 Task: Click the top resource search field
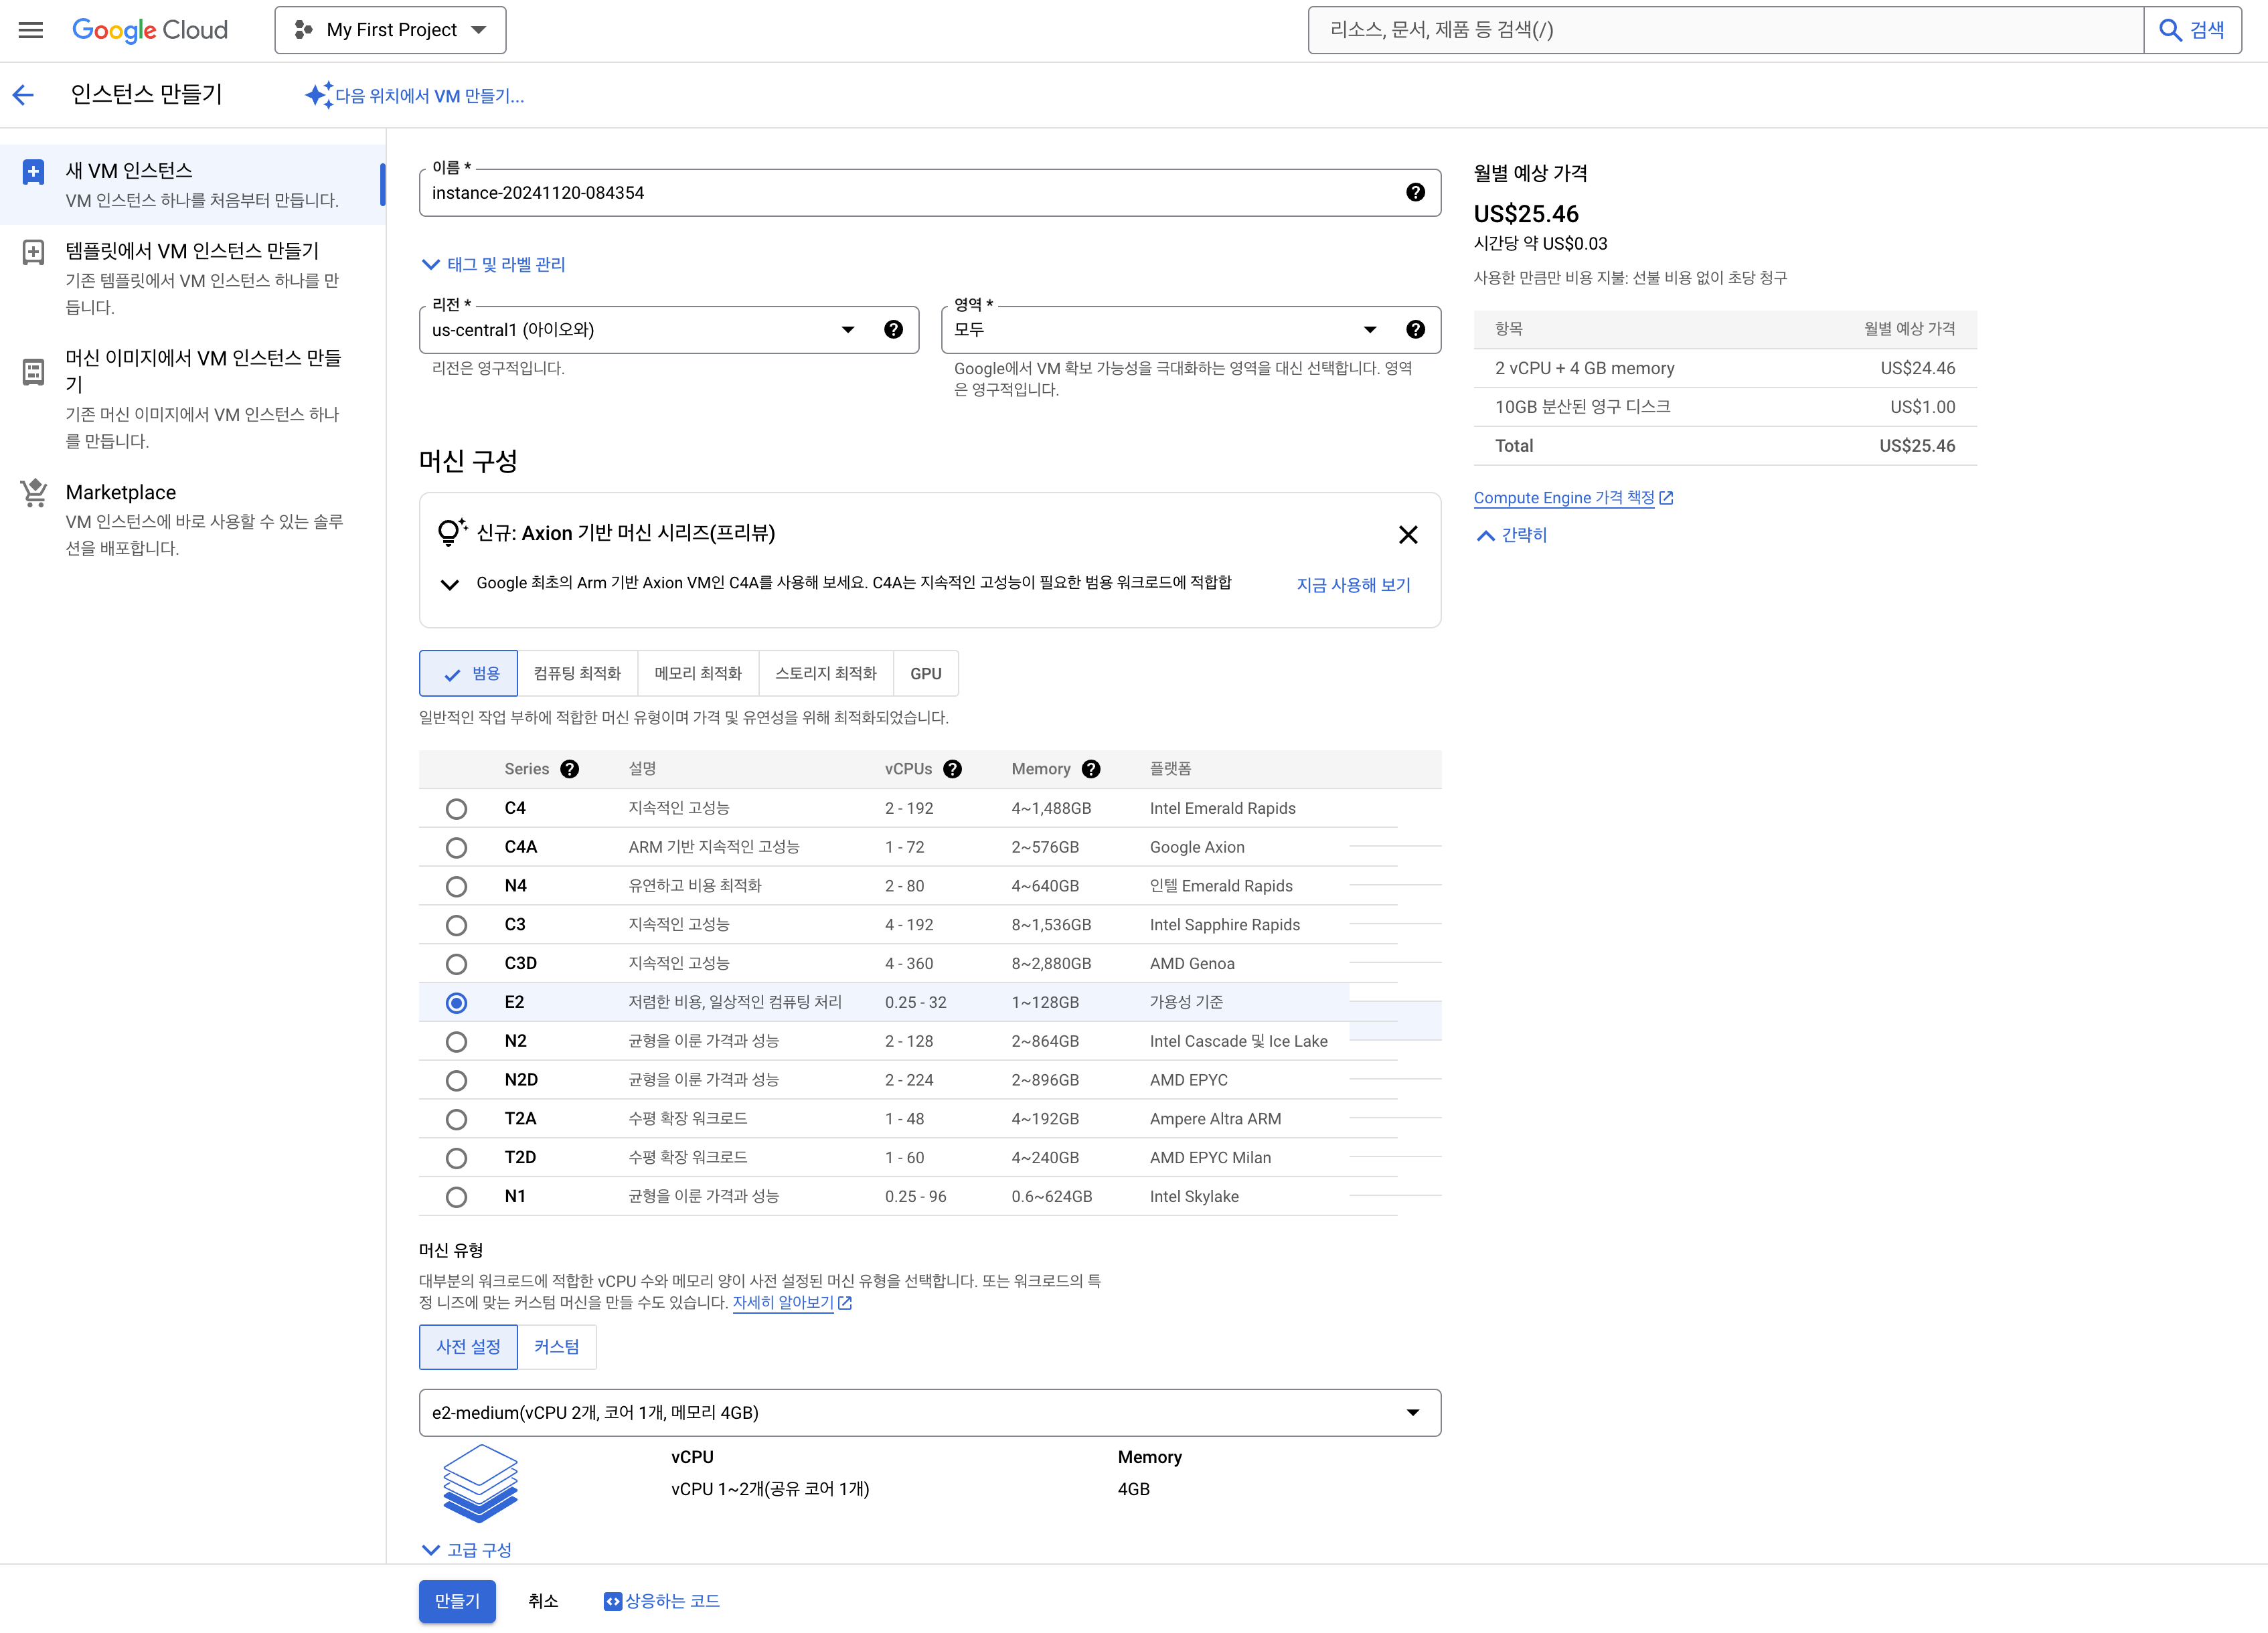pos(1726,30)
